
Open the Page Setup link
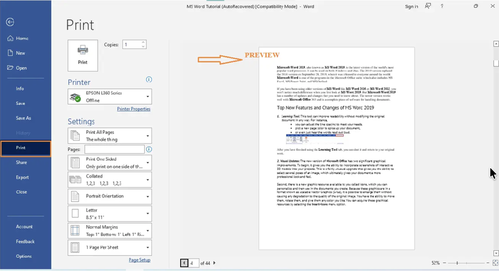(139, 260)
